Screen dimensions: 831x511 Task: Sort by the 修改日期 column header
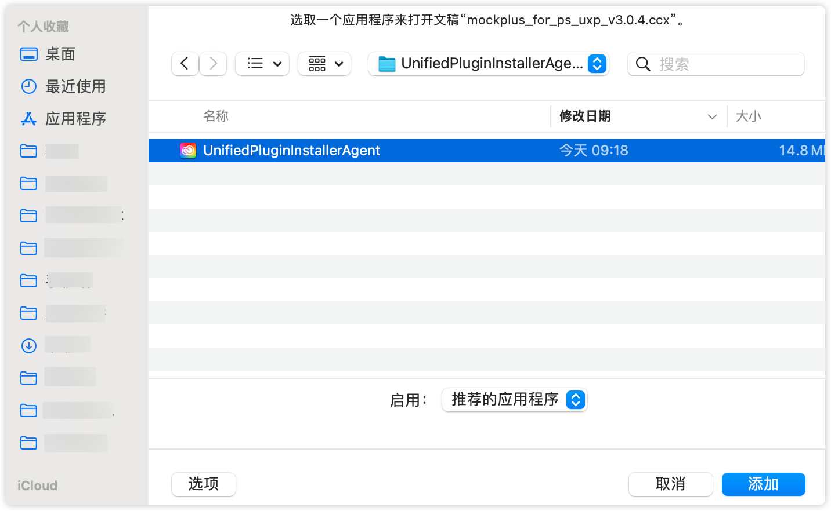click(x=585, y=116)
